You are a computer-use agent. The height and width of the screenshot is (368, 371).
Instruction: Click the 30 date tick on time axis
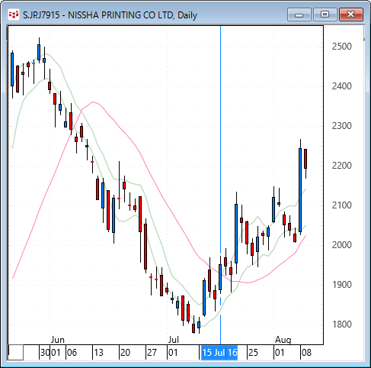pos(45,353)
